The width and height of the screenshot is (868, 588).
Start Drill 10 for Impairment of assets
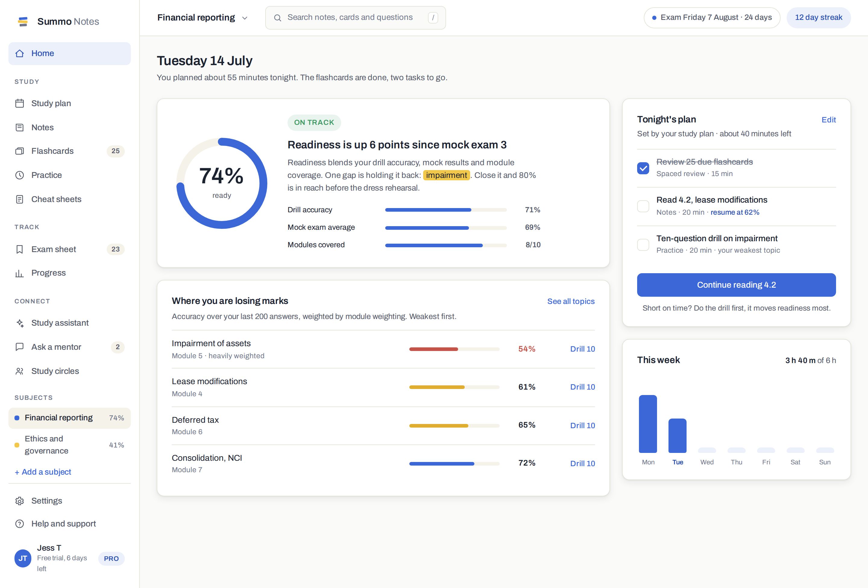tap(582, 349)
